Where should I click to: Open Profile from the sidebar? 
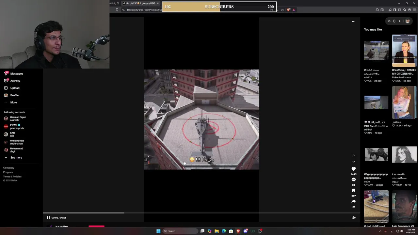point(11,95)
